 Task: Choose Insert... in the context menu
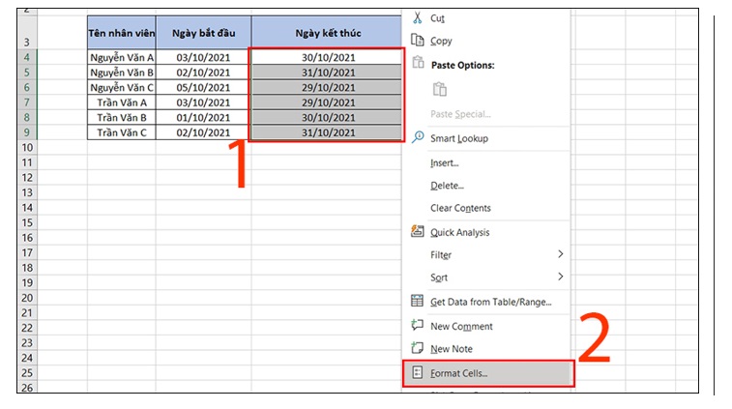point(446,162)
